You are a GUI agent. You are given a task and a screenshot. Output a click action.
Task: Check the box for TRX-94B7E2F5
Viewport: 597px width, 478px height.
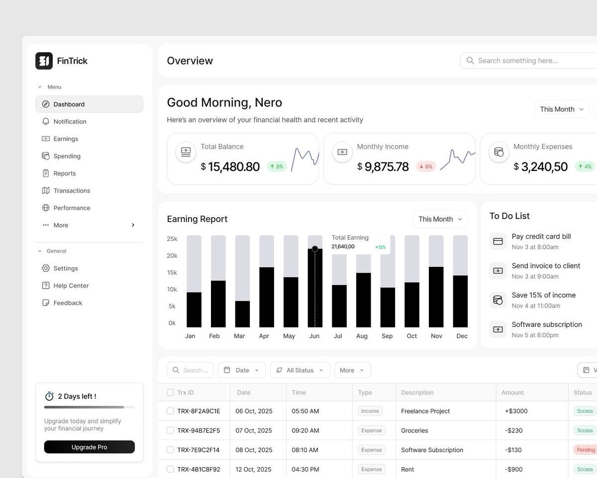coord(170,430)
